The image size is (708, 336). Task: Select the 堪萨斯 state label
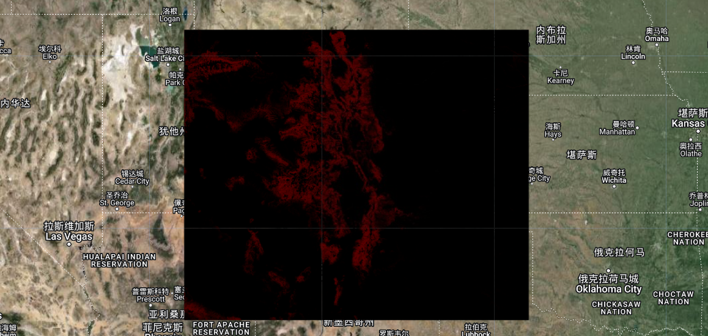coord(581,155)
